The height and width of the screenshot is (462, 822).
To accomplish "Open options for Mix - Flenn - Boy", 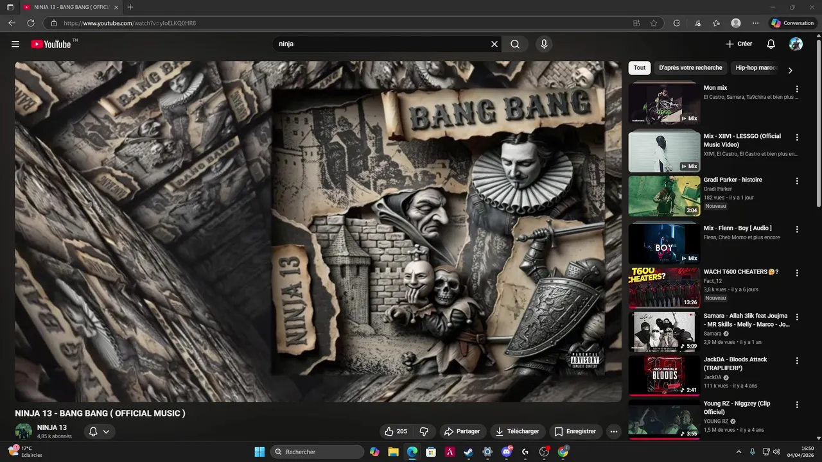I will pyautogui.click(x=797, y=229).
